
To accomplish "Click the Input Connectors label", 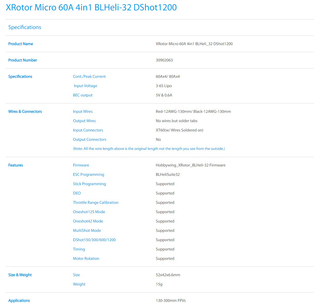I will tap(88, 130).
